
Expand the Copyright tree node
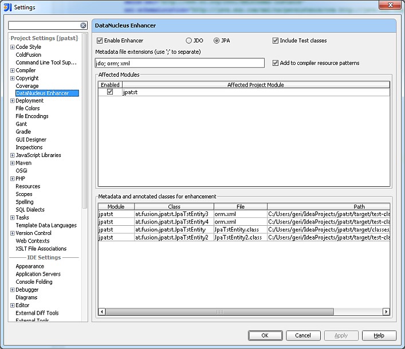click(12, 79)
